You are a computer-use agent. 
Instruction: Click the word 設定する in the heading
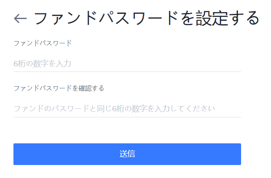point(228,18)
